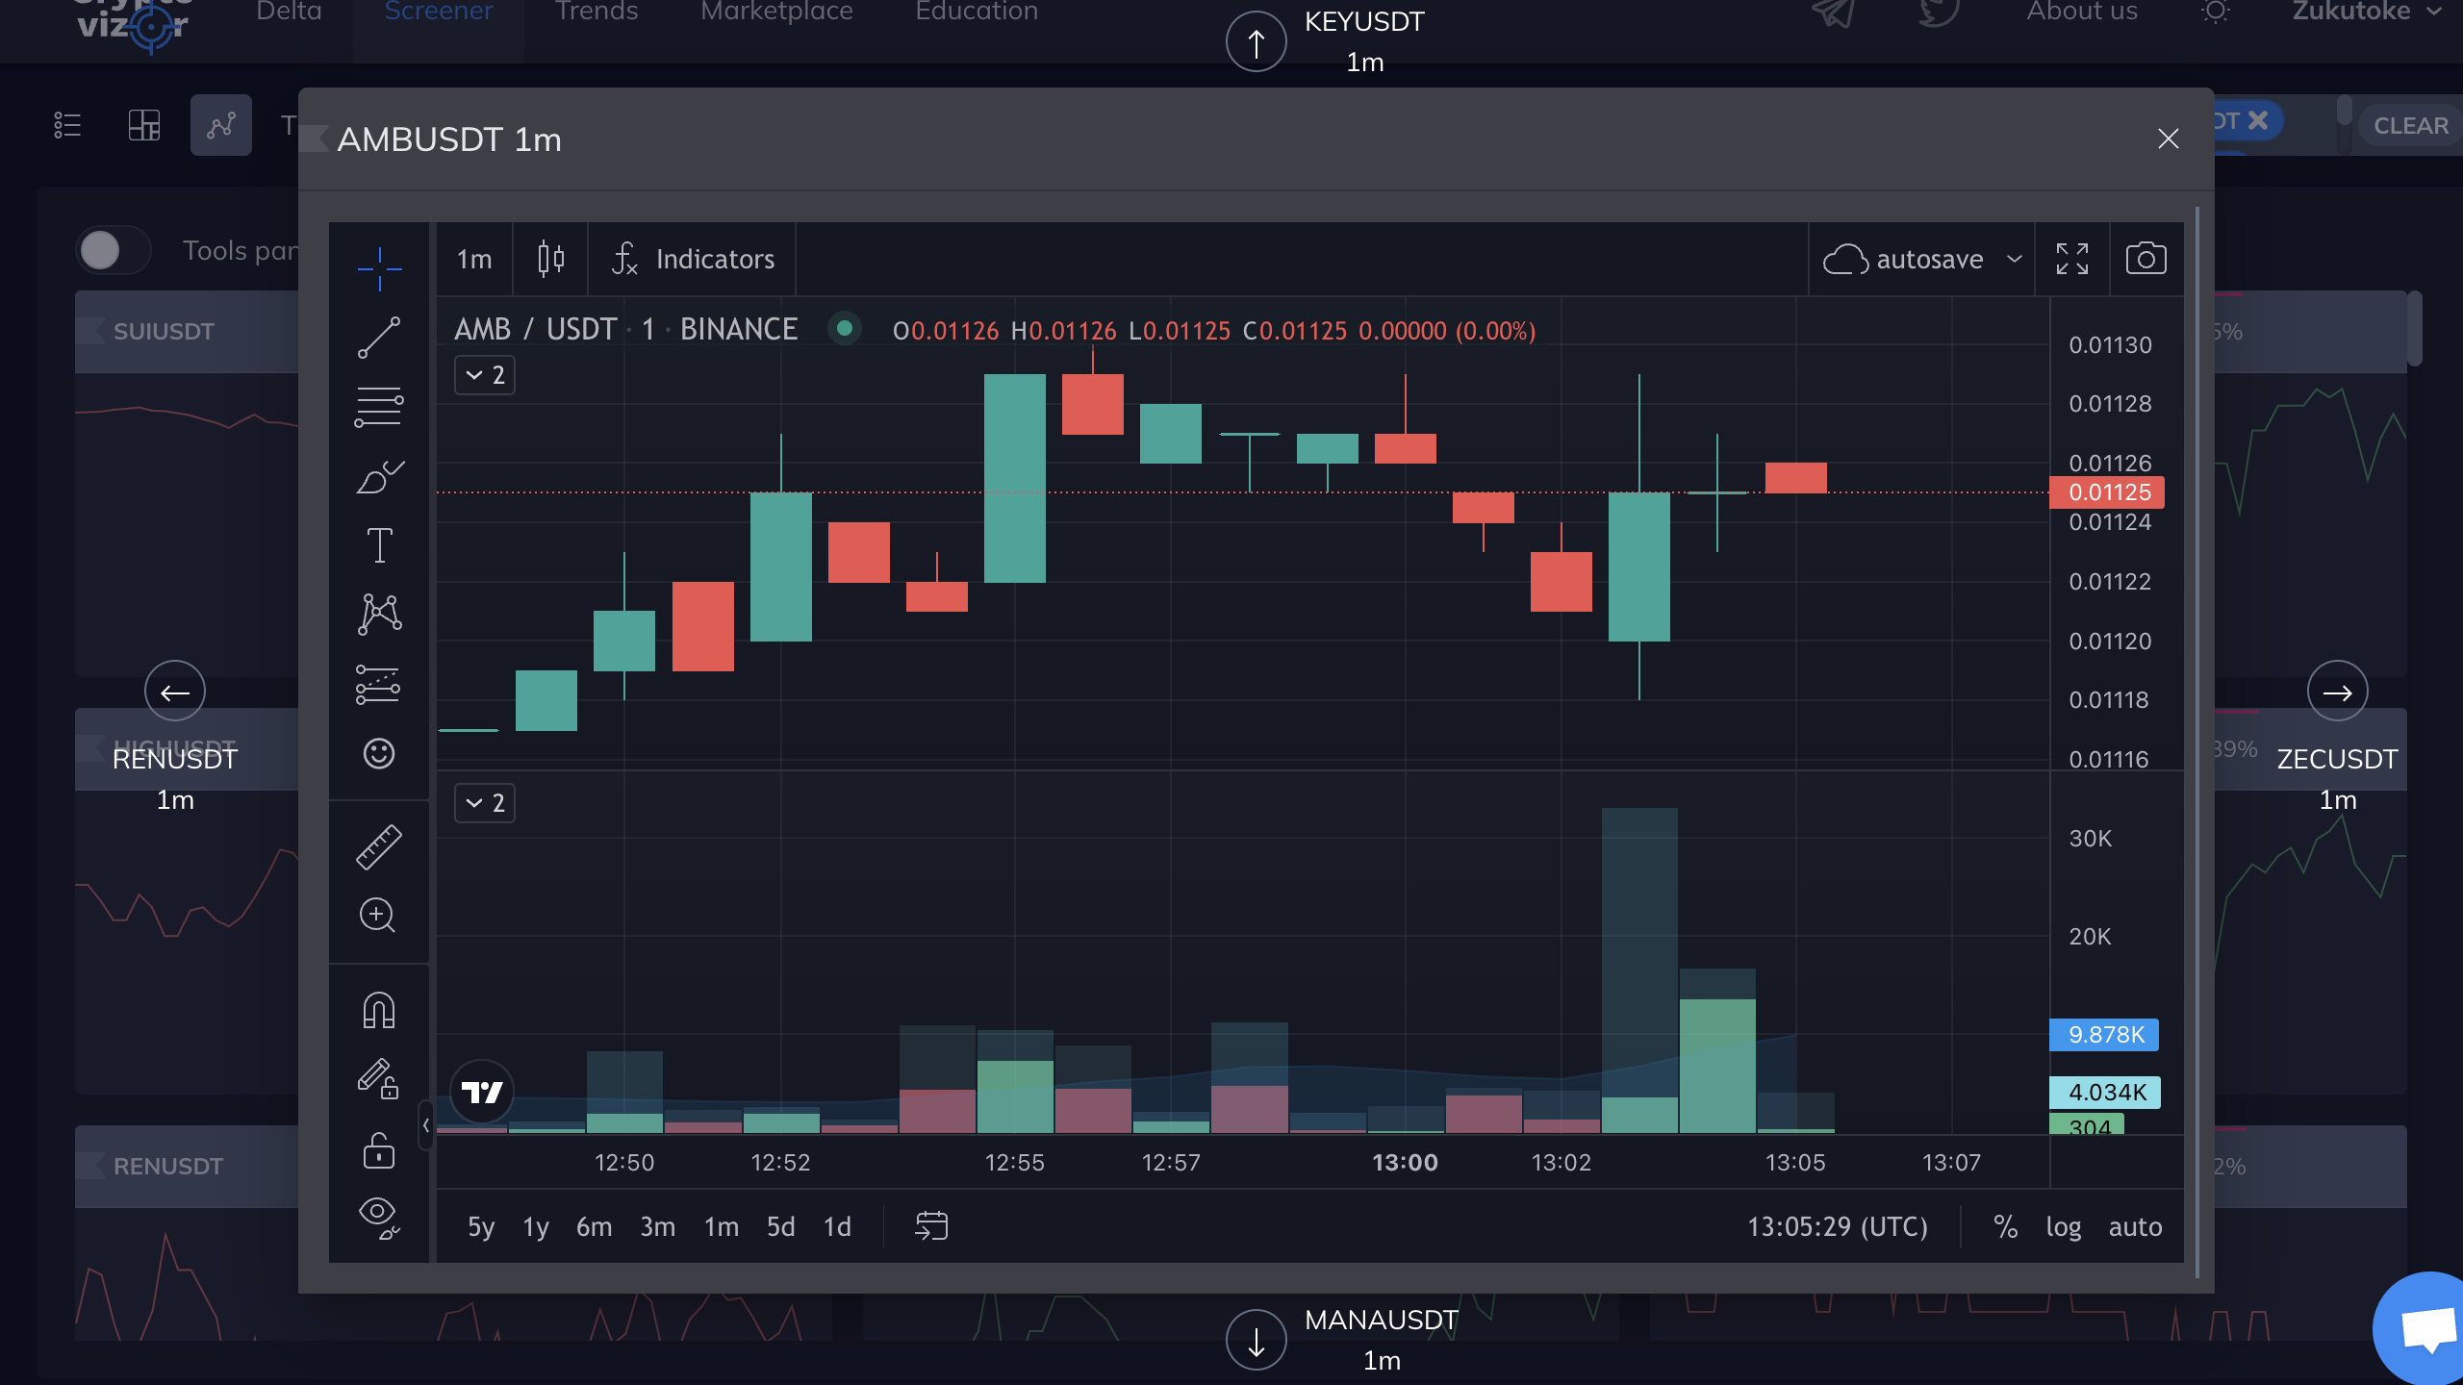The width and height of the screenshot is (2463, 1385).
Task: Toggle the Tools panel switch
Action: point(114,251)
